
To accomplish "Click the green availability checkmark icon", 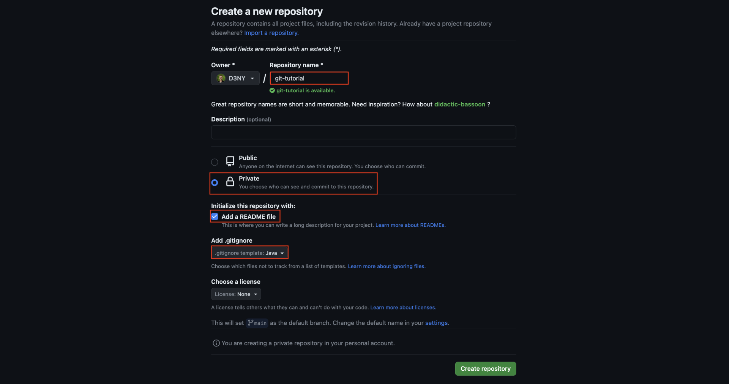I will click(272, 90).
